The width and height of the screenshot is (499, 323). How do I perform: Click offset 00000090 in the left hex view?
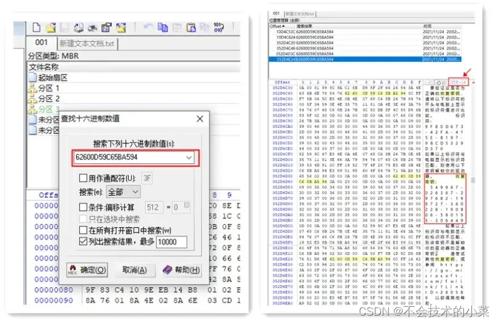(53, 300)
